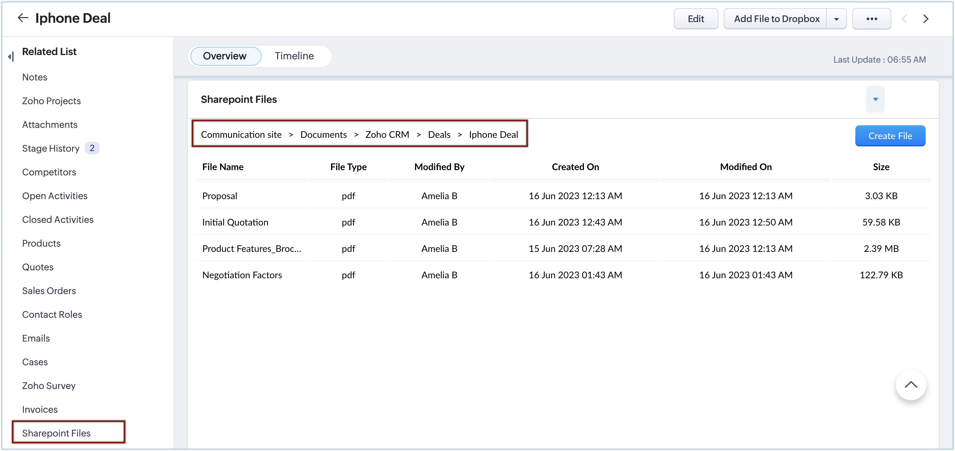Click the Create File button

tap(890, 136)
